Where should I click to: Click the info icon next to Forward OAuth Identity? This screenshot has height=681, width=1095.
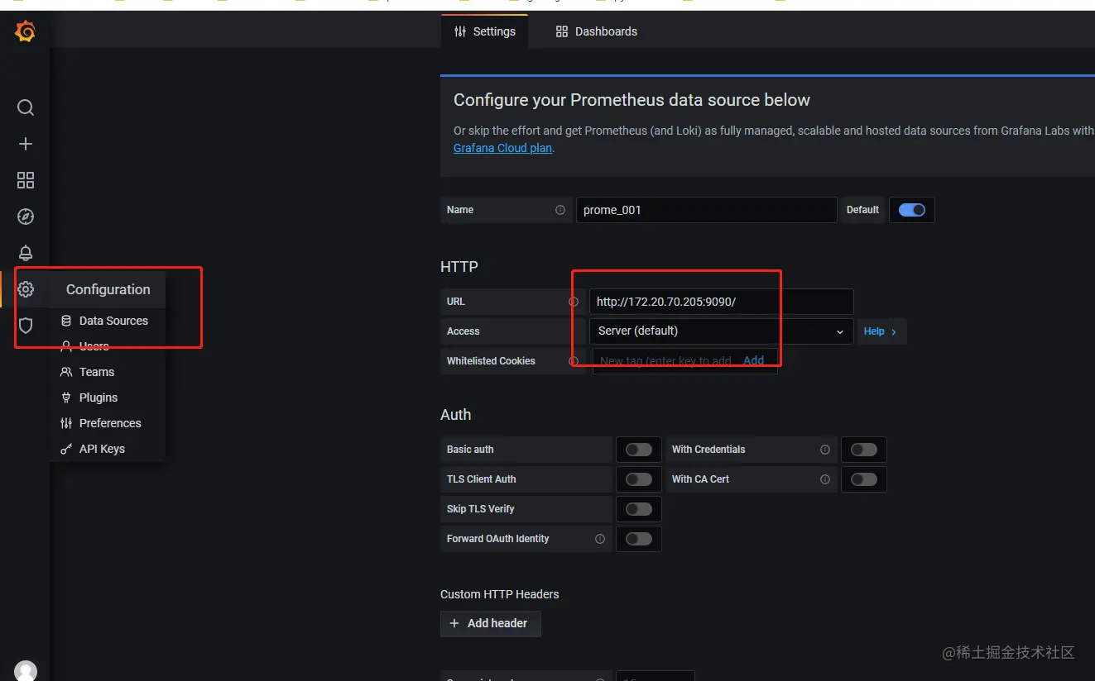(x=600, y=539)
